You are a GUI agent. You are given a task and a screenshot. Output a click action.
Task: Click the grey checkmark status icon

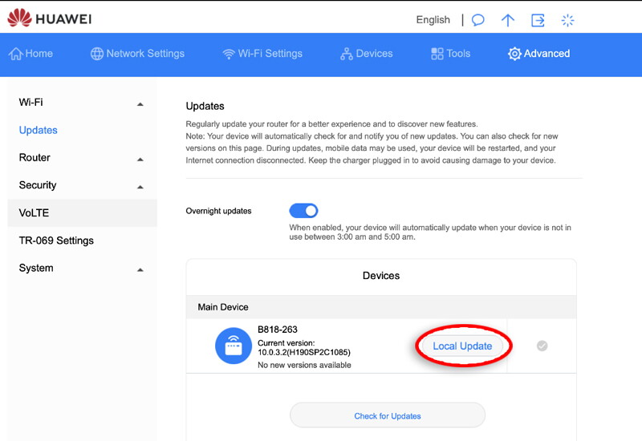tap(542, 346)
